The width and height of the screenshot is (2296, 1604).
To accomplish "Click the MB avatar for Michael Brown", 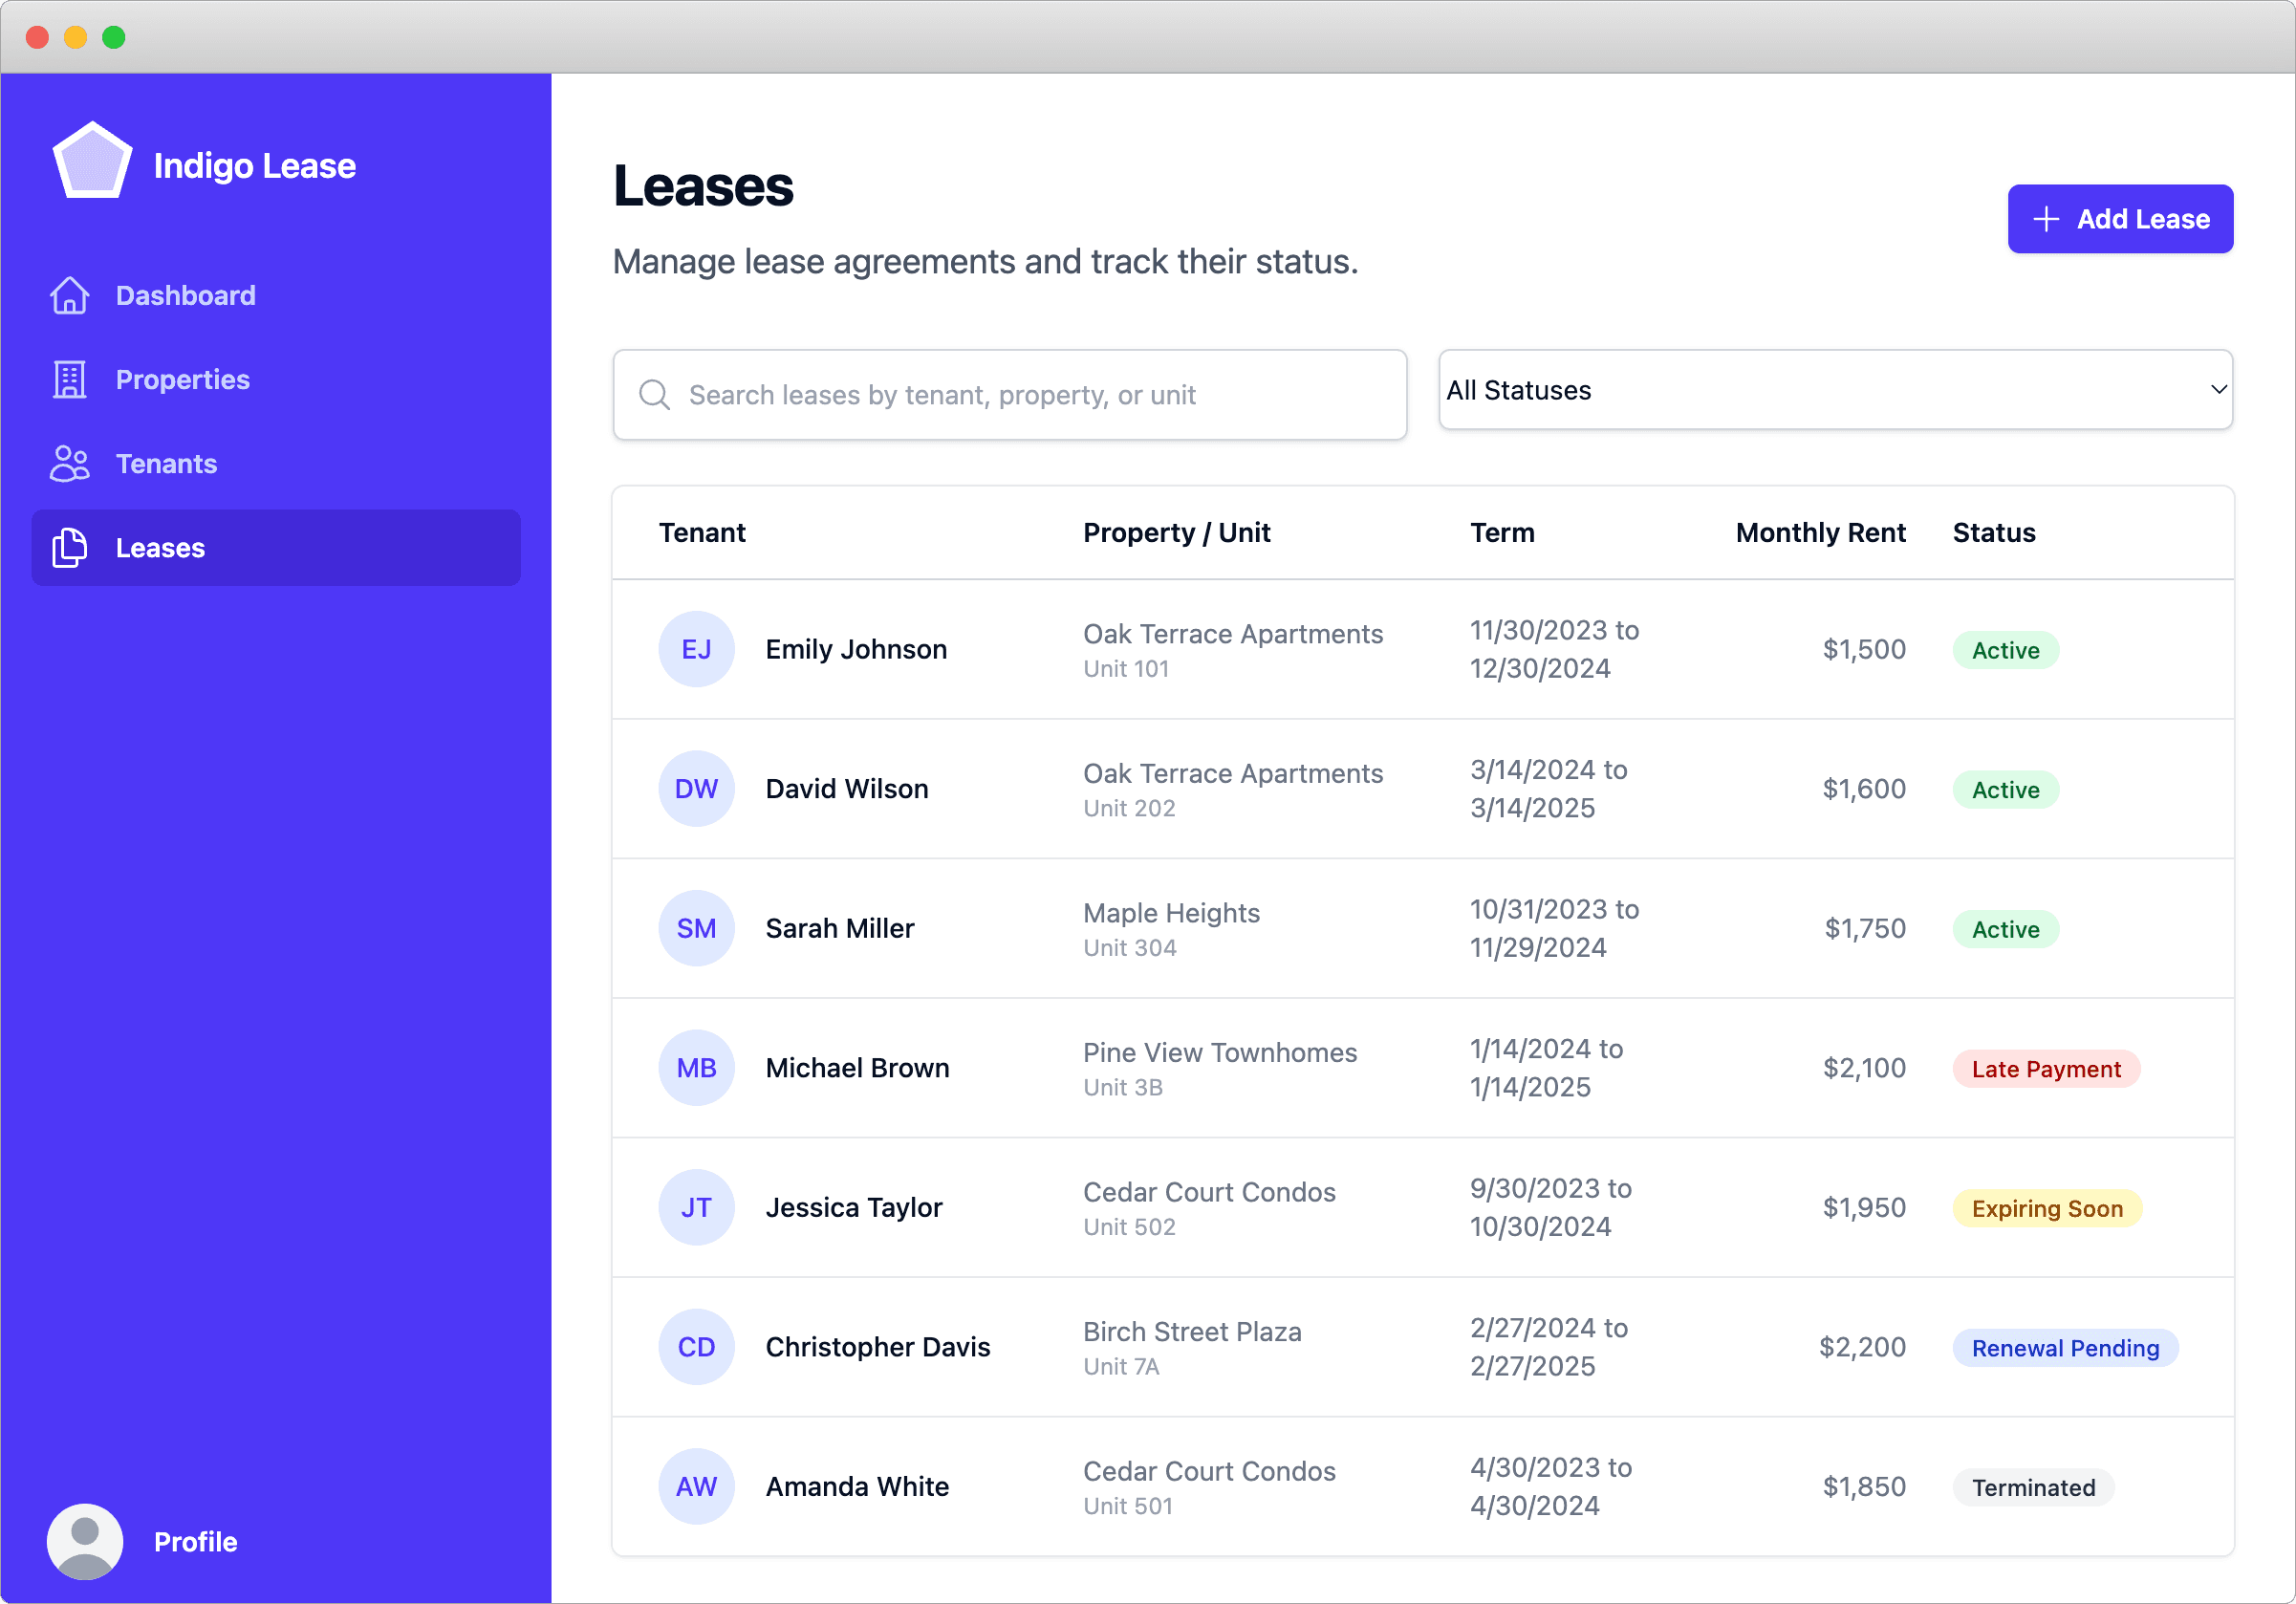I will [x=696, y=1068].
